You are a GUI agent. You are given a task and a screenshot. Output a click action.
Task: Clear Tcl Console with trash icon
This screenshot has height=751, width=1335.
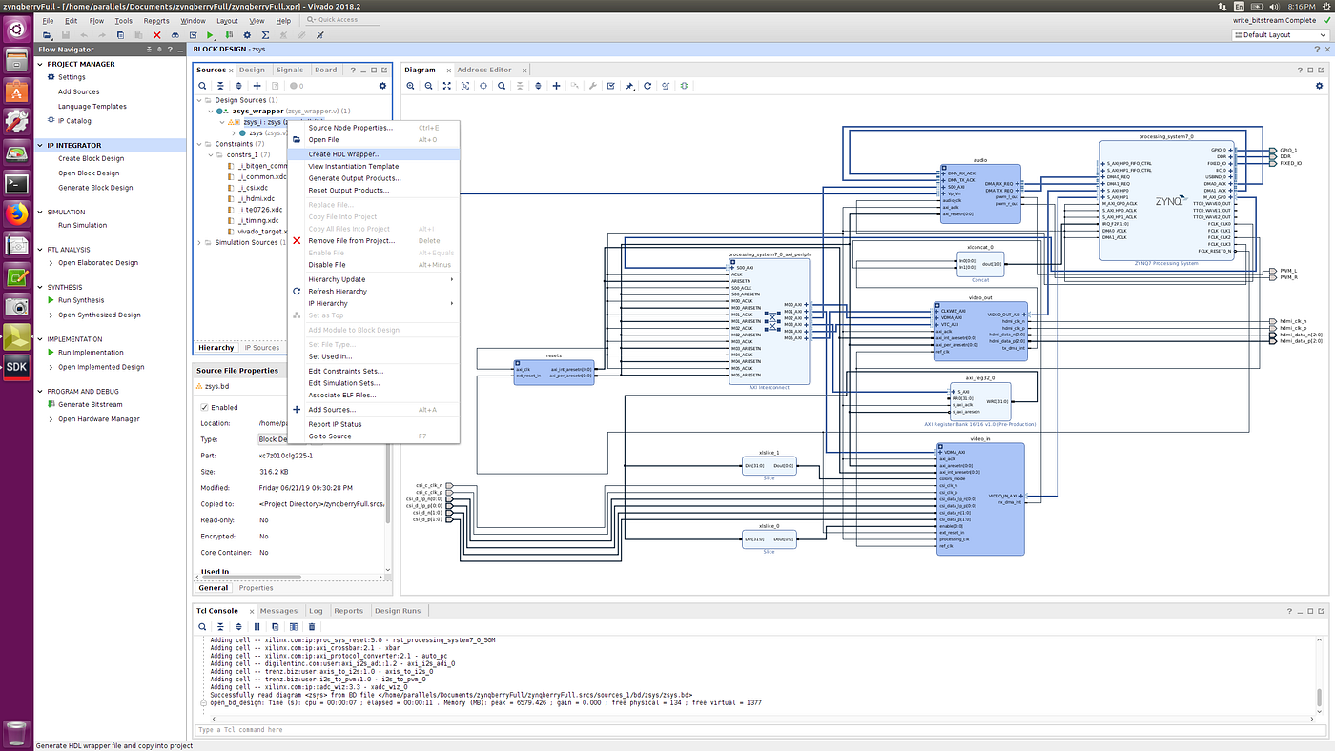311,627
